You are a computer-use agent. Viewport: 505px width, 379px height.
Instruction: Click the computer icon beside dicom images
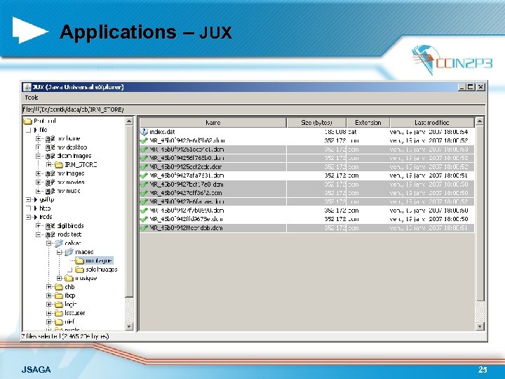(x=50, y=156)
